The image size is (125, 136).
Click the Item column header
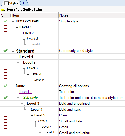[35, 15]
